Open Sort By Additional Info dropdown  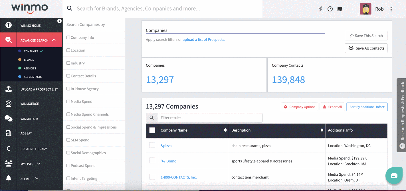(x=367, y=107)
